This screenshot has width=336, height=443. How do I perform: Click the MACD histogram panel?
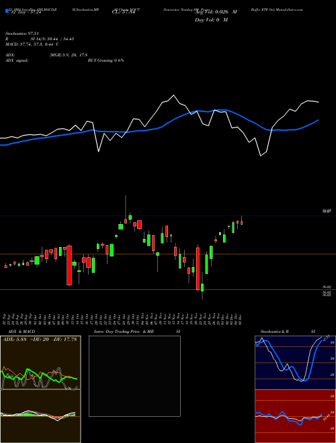click(40, 416)
